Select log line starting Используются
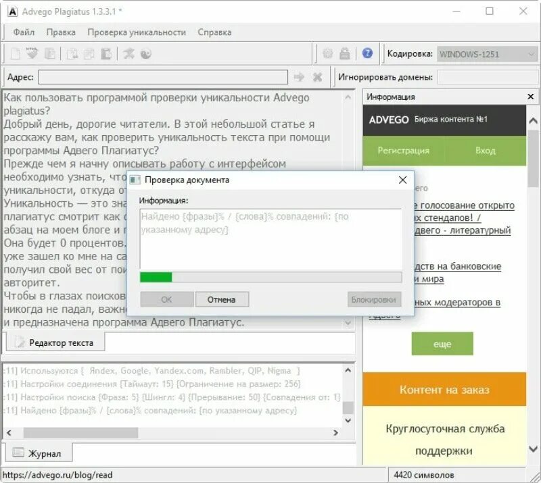 click(x=151, y=371)
